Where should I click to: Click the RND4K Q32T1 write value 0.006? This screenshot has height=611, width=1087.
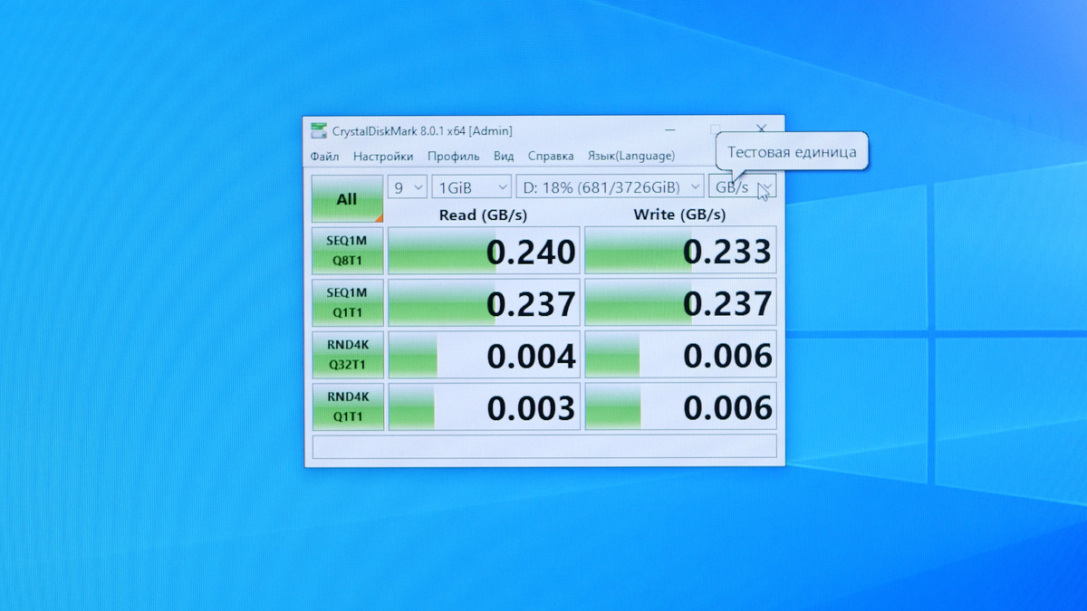[680, 355]
